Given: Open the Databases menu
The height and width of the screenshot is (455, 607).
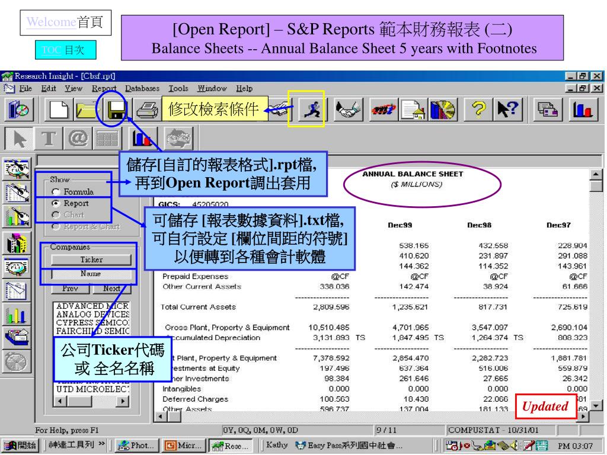Looking at the screenshot, I should [142, 89].
